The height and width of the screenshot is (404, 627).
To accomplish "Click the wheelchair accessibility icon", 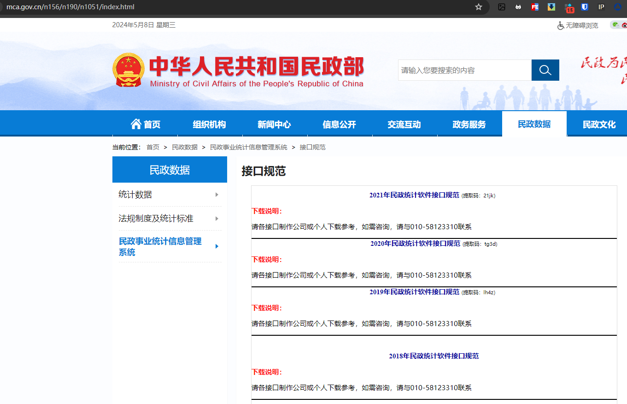I will click(x=561, y=25).
